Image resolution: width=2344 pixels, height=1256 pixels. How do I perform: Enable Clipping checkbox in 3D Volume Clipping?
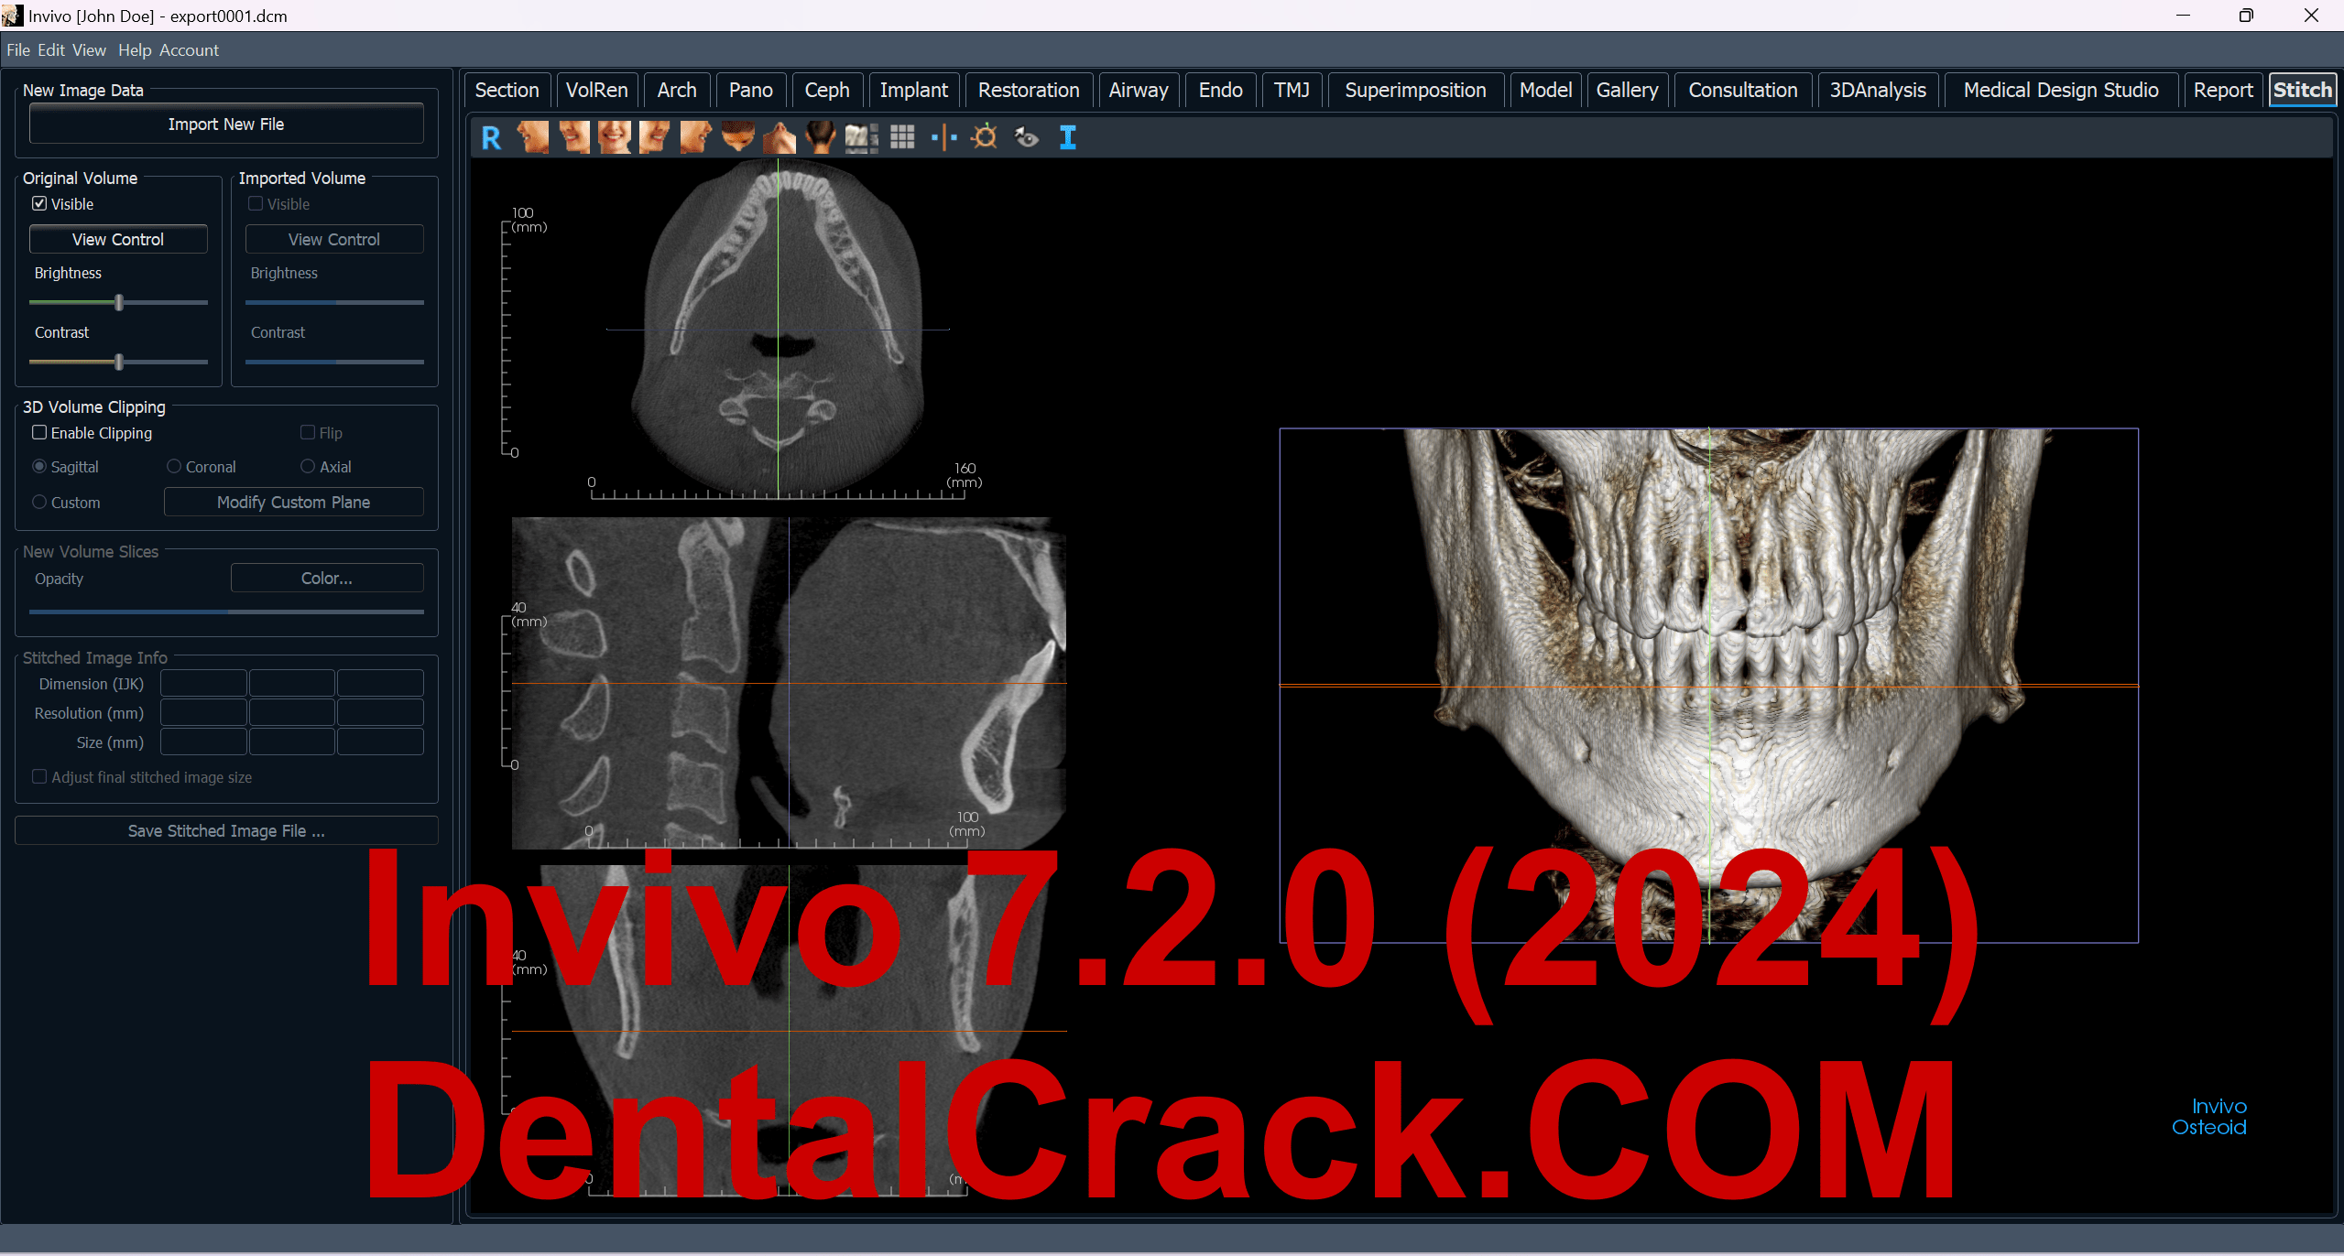(x=39, y=432)
